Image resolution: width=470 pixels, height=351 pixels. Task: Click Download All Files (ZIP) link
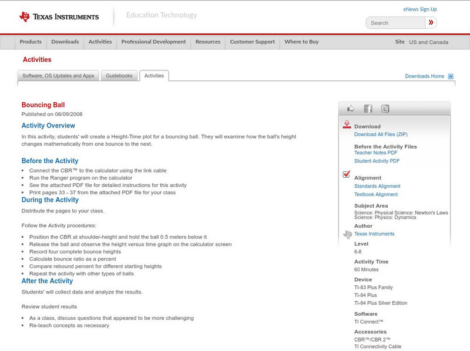pyautogui.click(x=381, y=134)
